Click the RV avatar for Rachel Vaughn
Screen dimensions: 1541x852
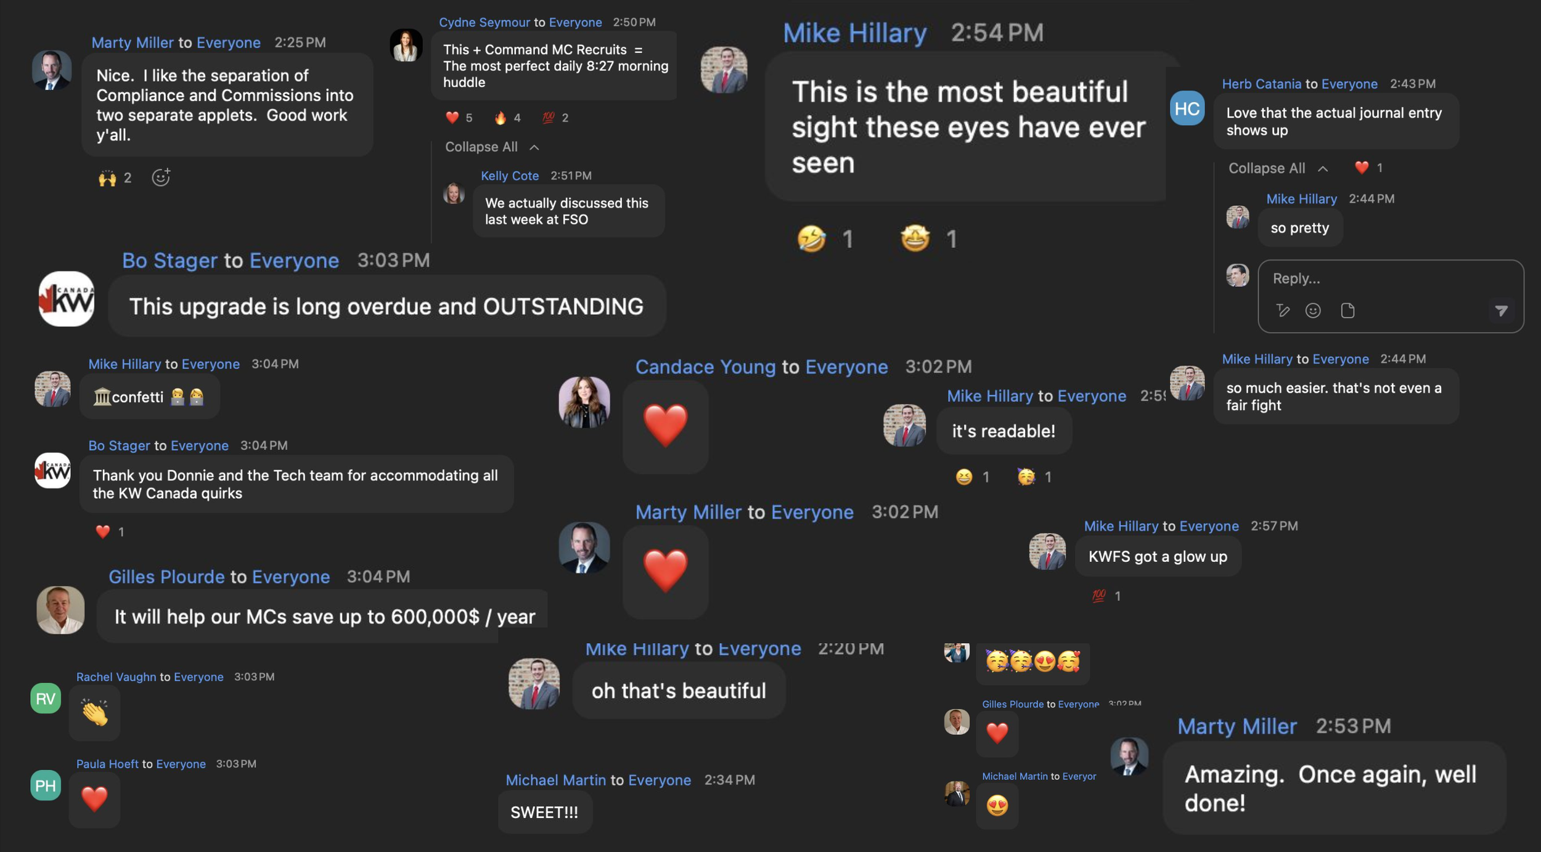pos(46,699)
